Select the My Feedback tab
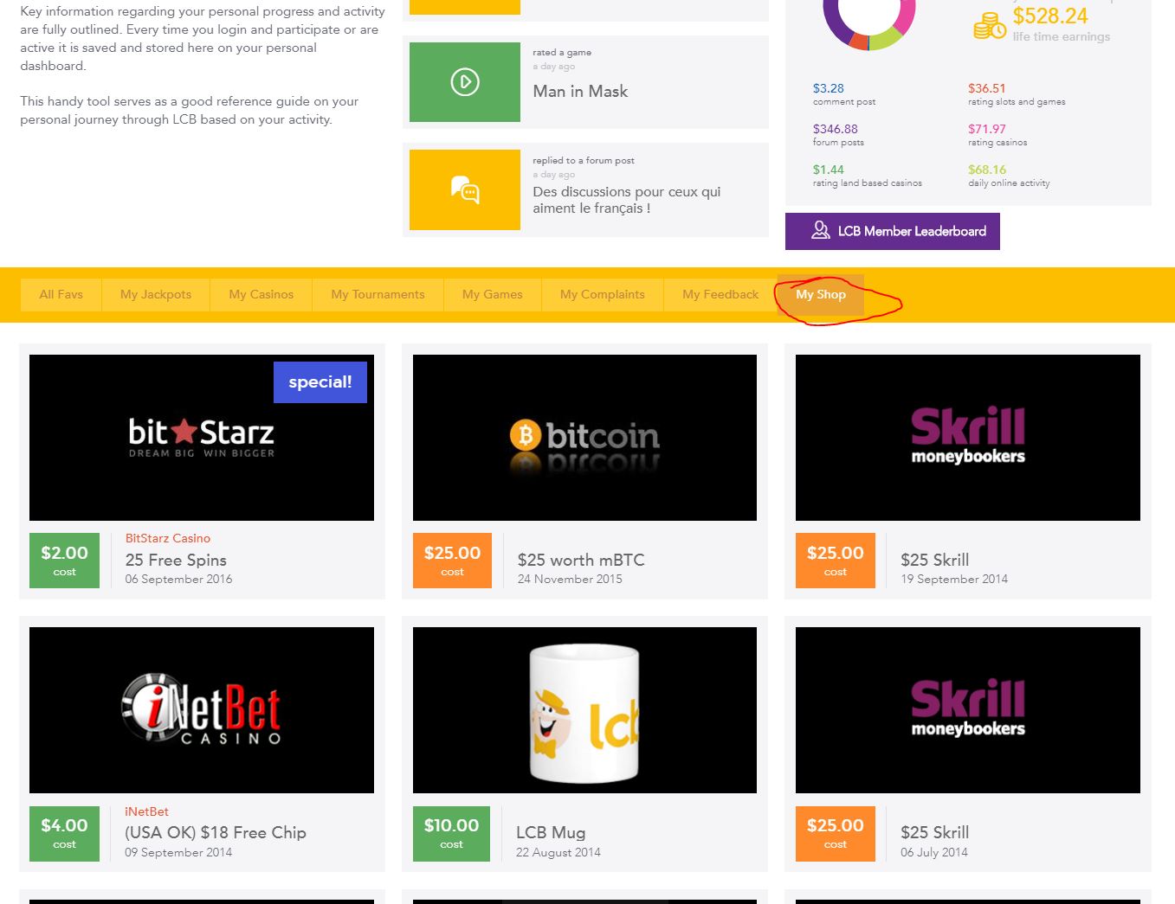Screen dimensions: 1175x904 [x=720, y=294]
